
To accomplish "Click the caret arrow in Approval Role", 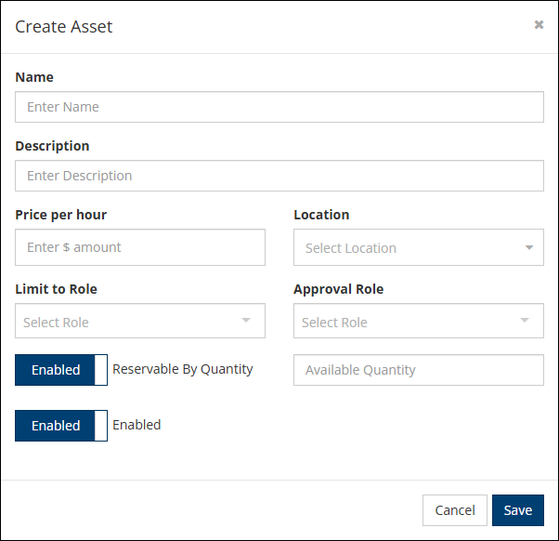I will pyautogui.click(x=525, y=321).
